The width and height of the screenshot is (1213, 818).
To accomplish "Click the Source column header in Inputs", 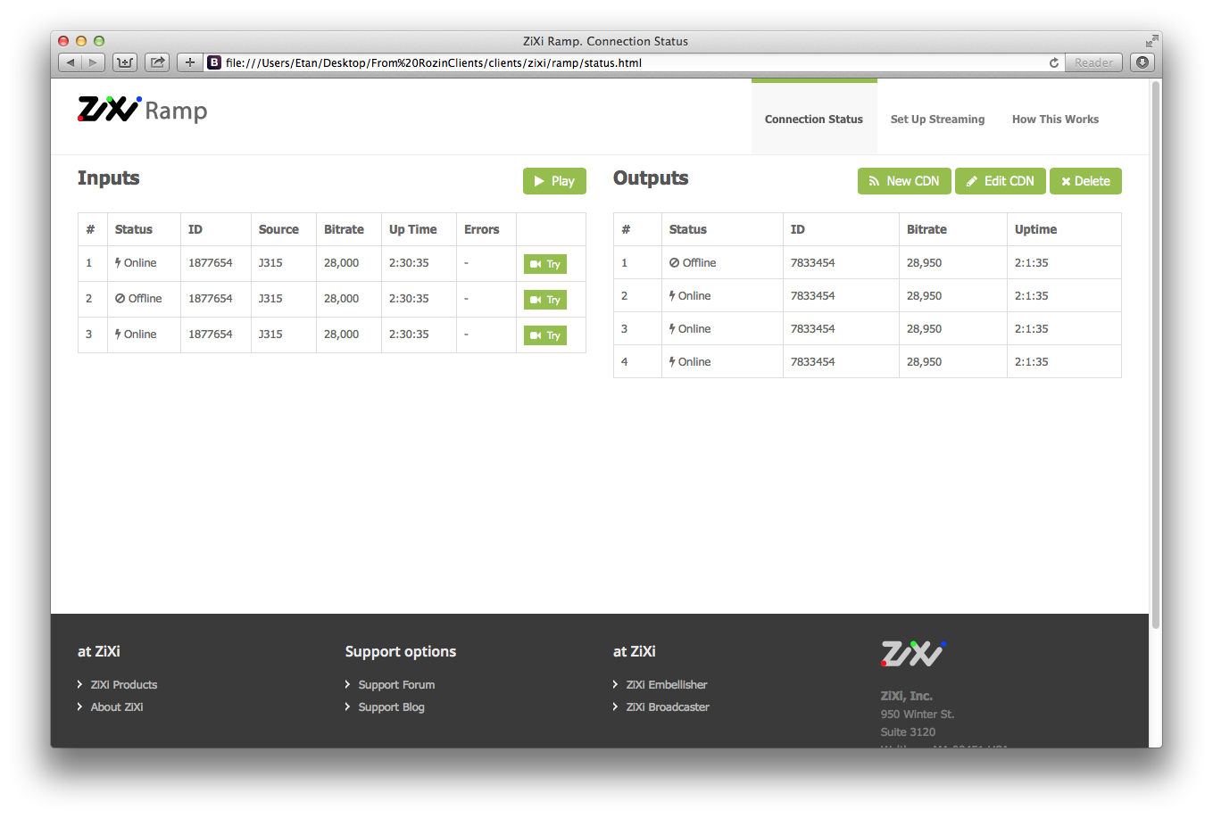I will click(278, 229).
